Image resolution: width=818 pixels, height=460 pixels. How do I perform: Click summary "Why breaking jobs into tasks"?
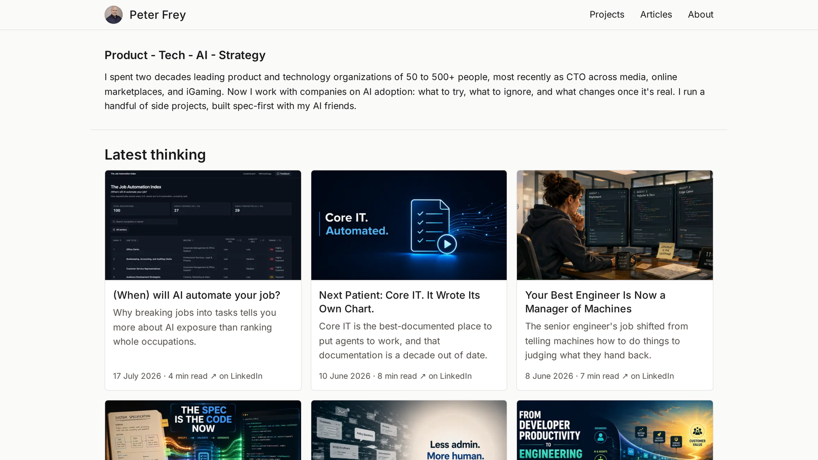click(195, 327)
